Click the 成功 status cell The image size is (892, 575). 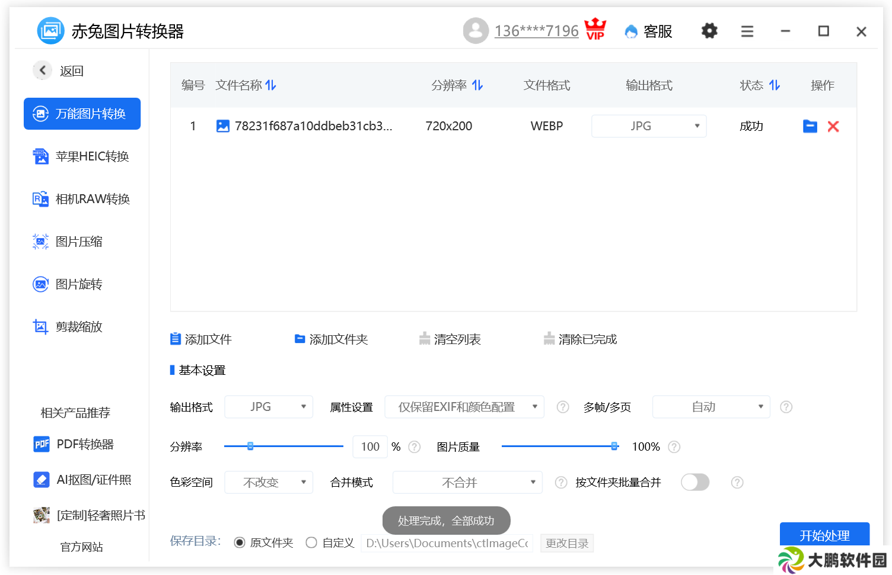751,126
